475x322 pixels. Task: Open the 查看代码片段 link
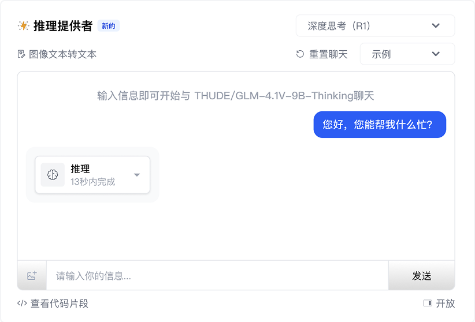[60, 304]
